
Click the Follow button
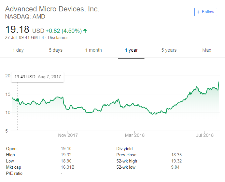205,12
